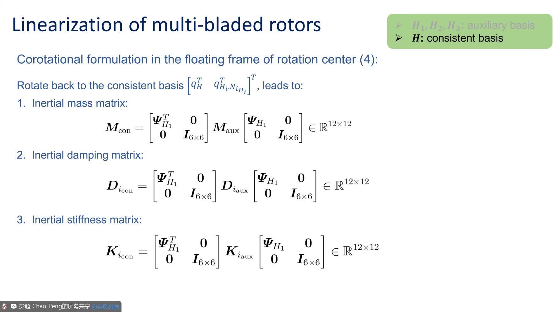555x312 pixels.
Task: Click the K_iaux term in the stiffness equation
Action: coord(239,252)
